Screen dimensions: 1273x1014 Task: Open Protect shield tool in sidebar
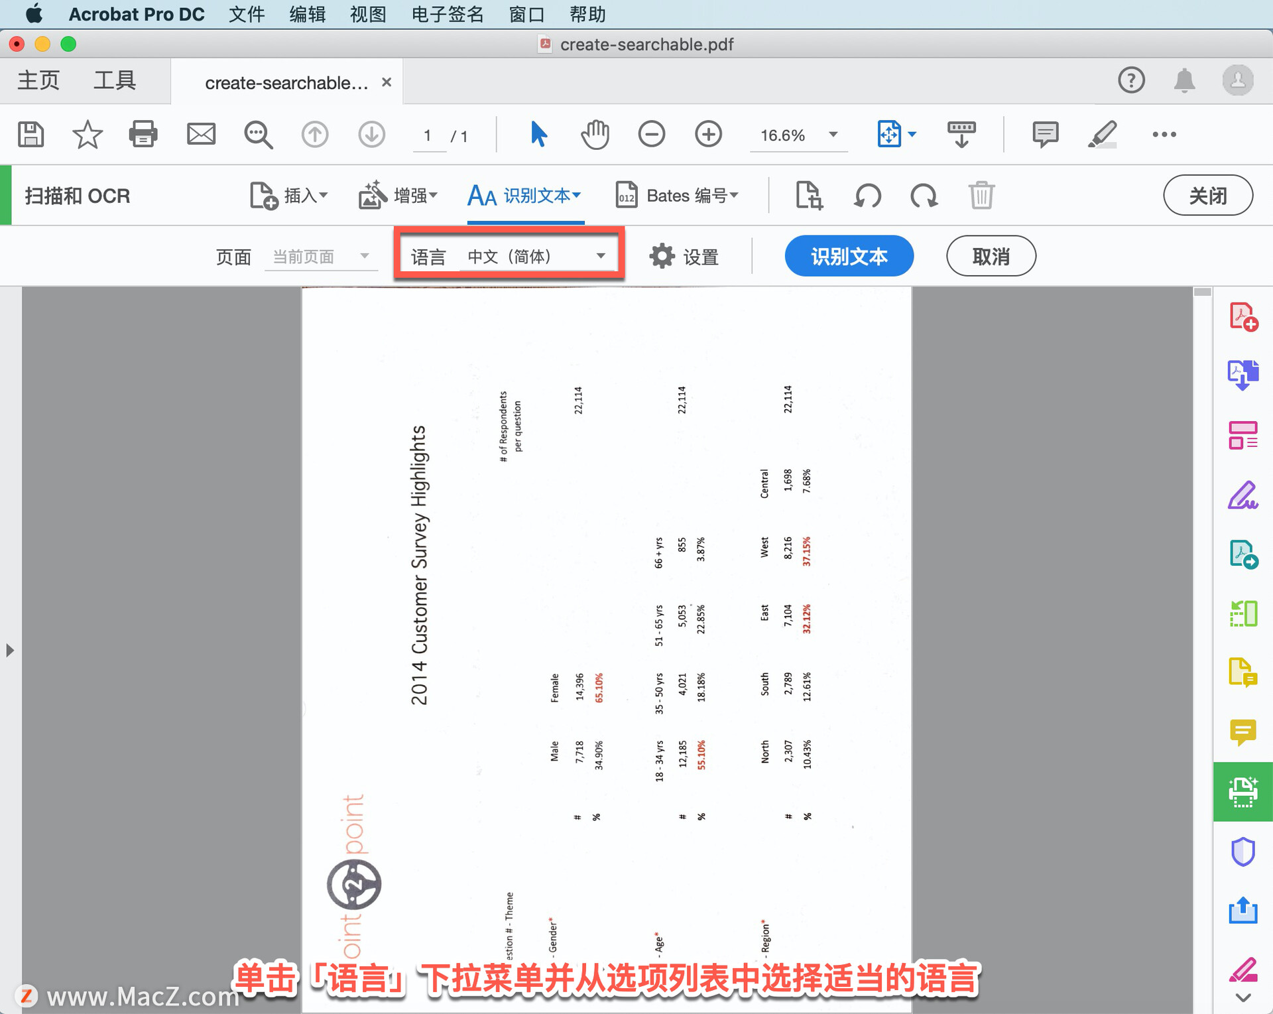pos(1243,852)
